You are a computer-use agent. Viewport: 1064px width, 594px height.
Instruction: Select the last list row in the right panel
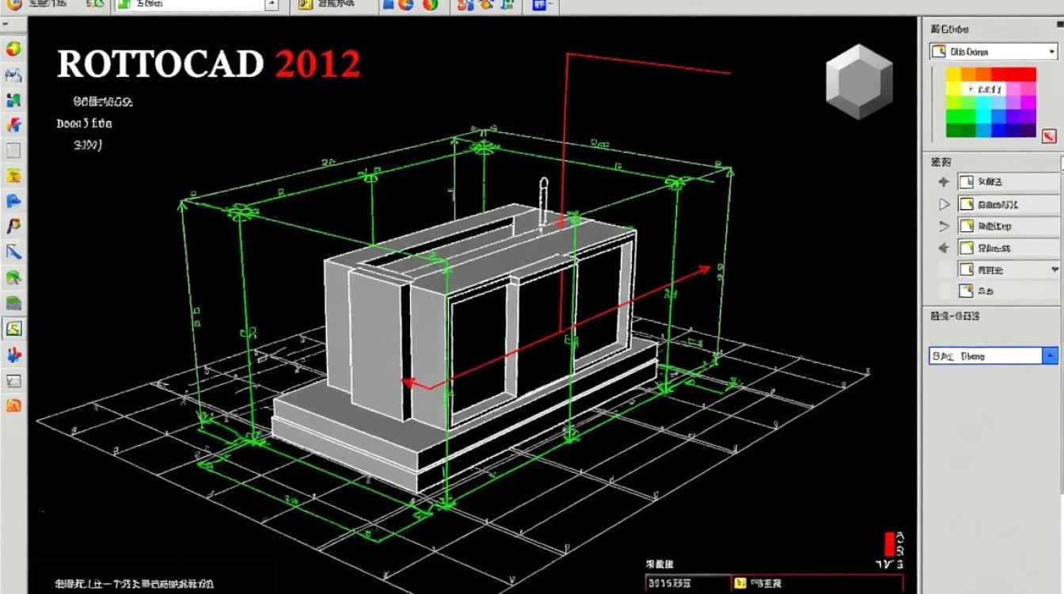tap(1005, 291)
